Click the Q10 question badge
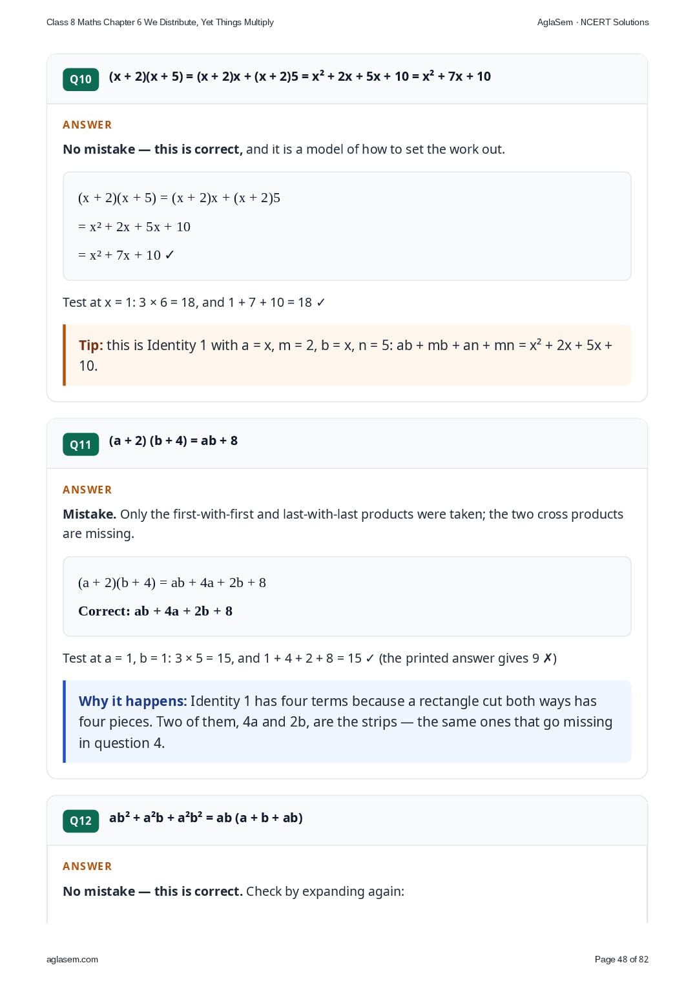Image resolution: width=695 pixels, height=983 pixels. click(x=81, y=79)
